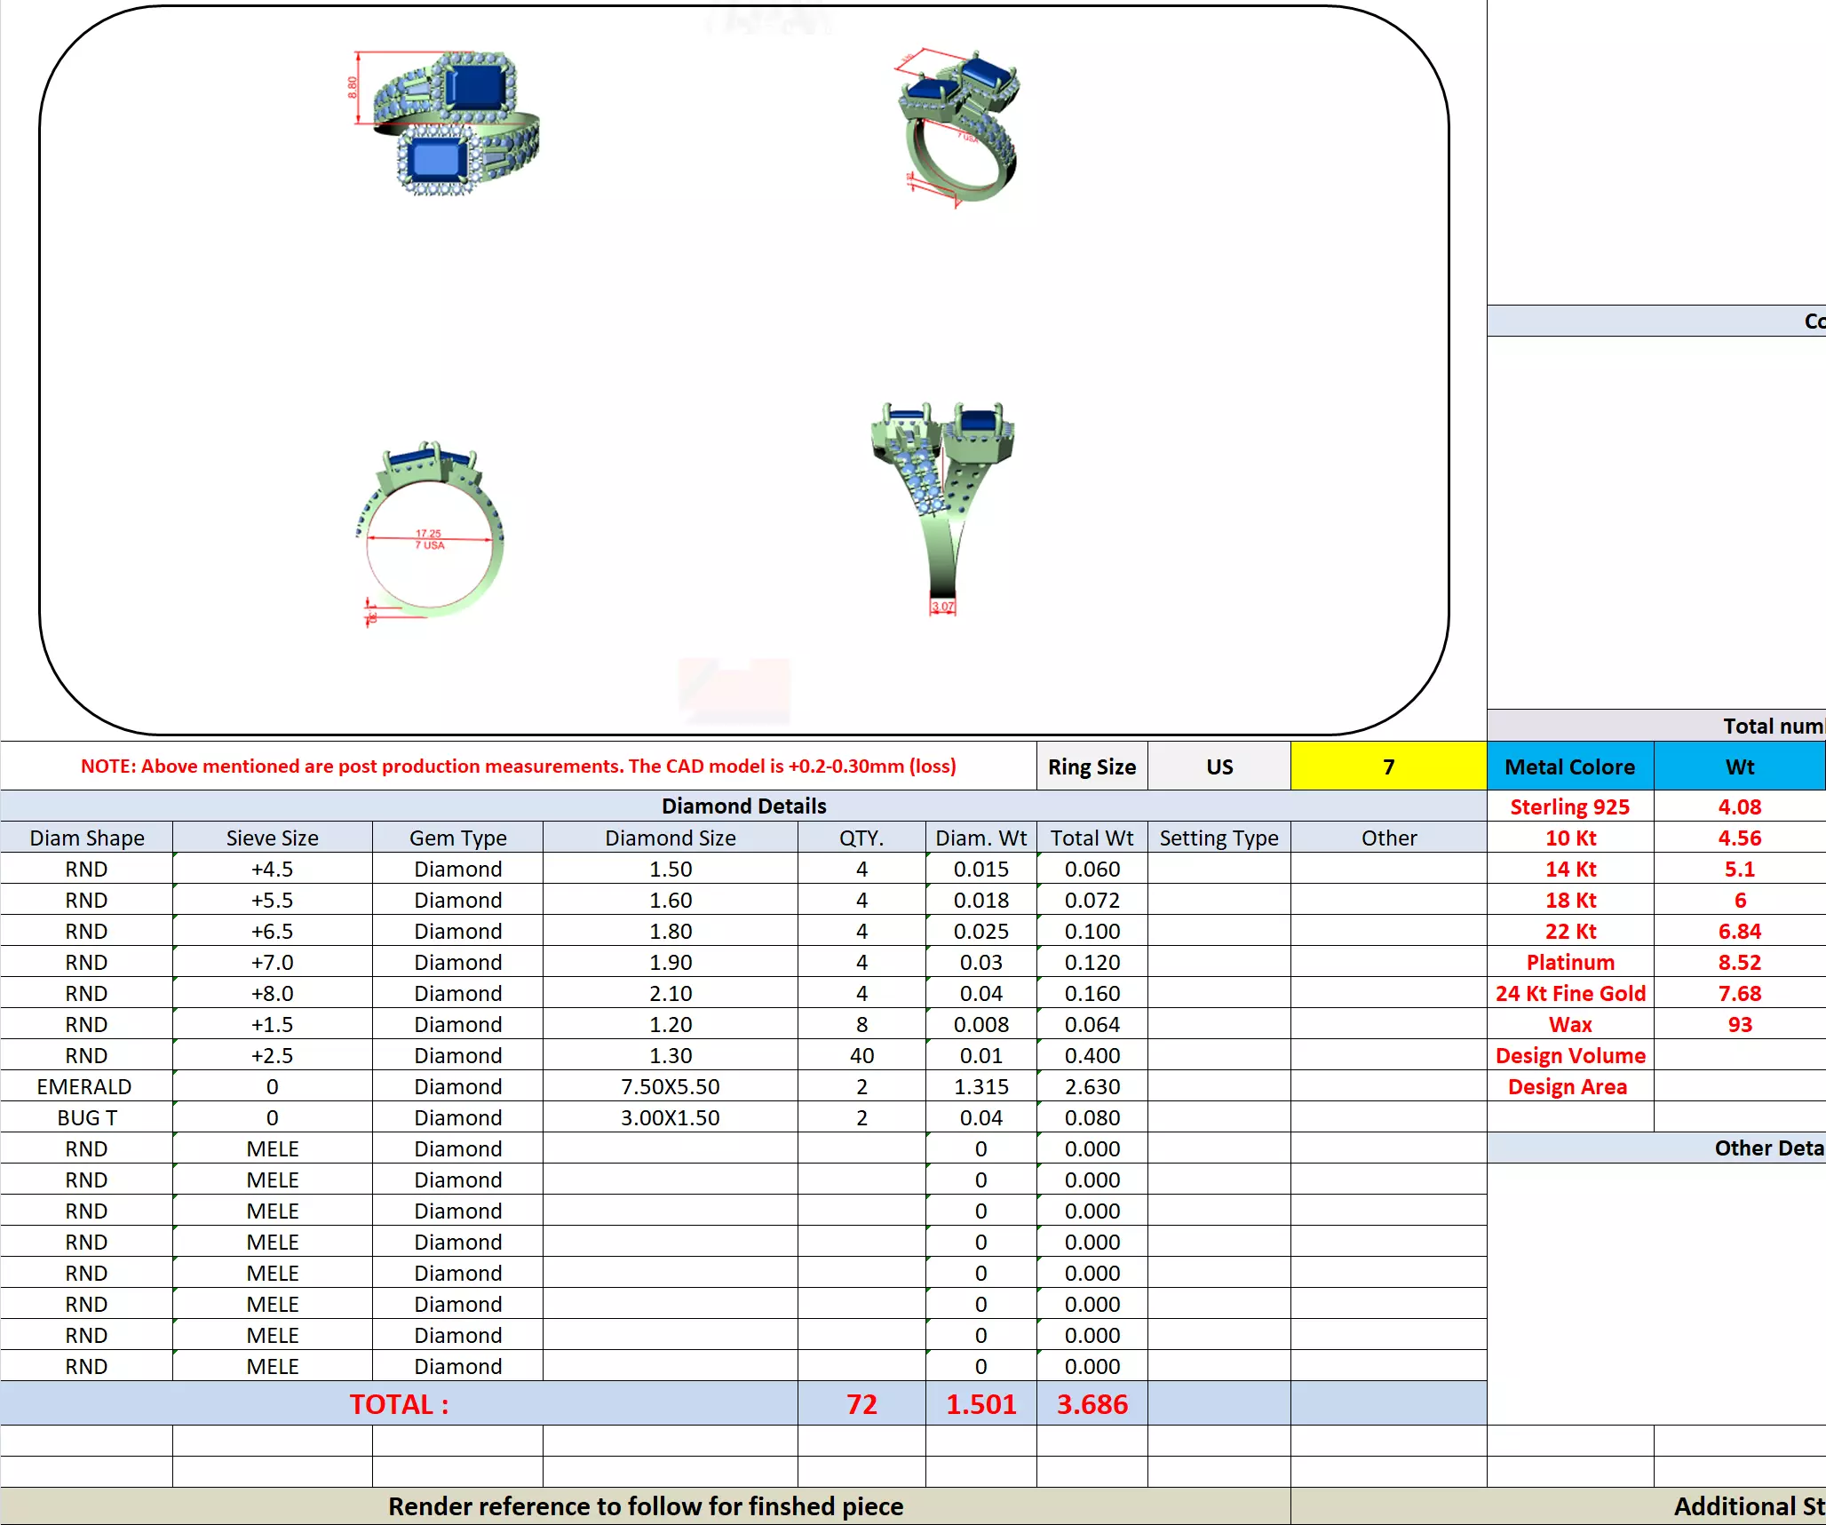This screenshot has height=1525, width=1826.
Task: Select the Sieve Size column header
Action: click(272, 838)
